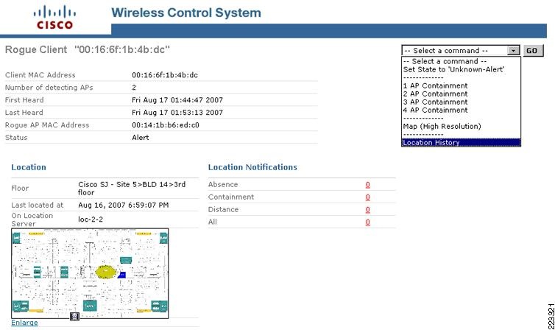Click Client MAC Address value 00:16:6f:1b:4b:dc
555x330 pixels.
(x=165, y=75)
